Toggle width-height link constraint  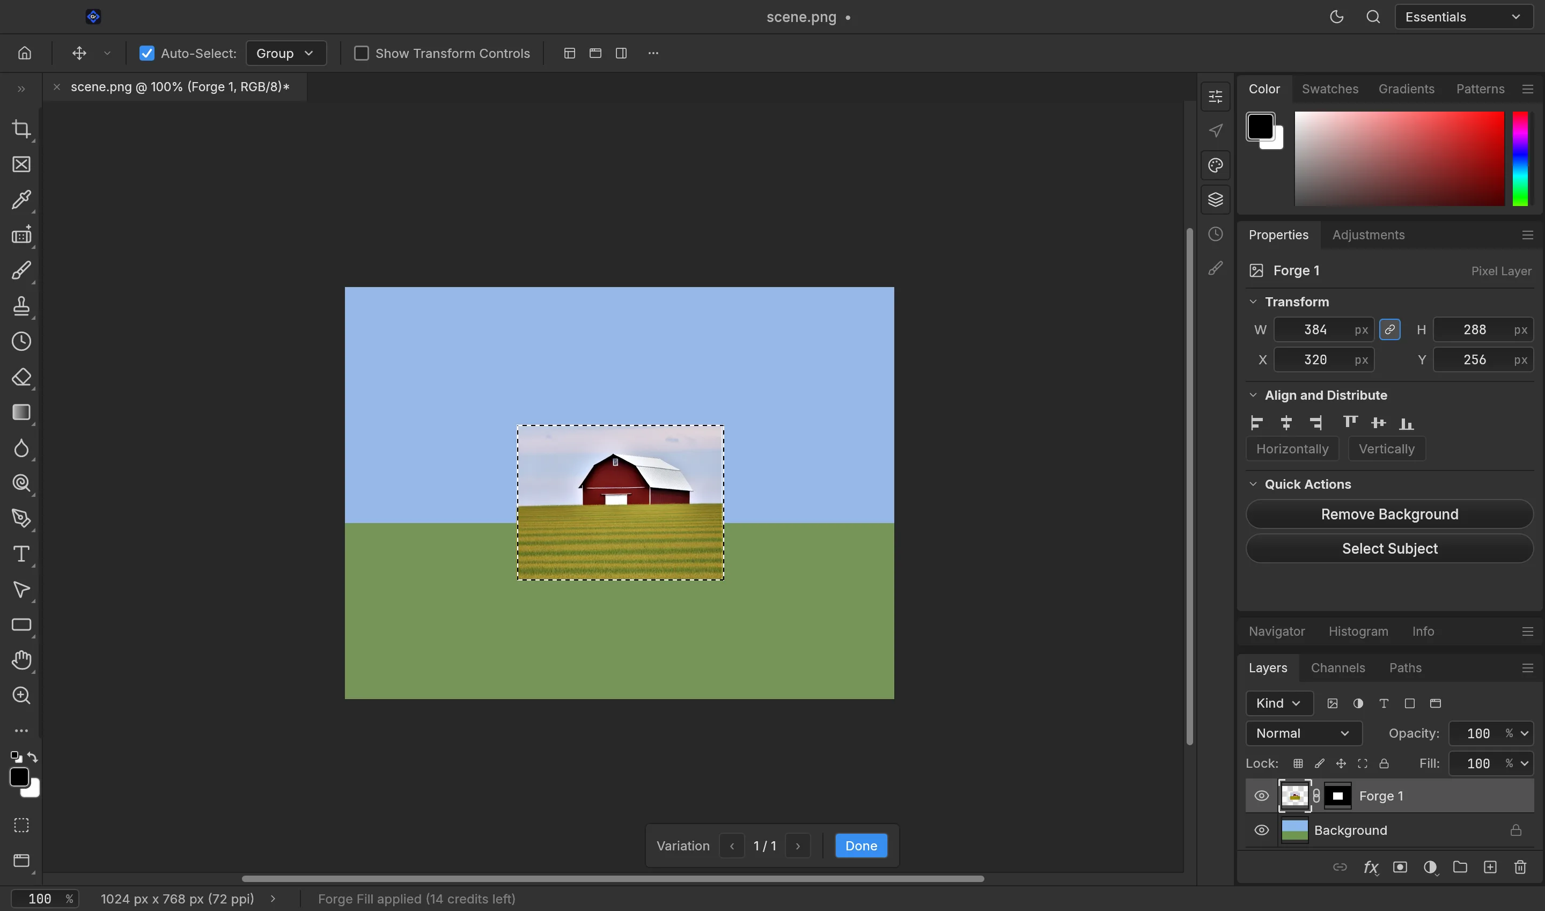[x=1390, y=329]
